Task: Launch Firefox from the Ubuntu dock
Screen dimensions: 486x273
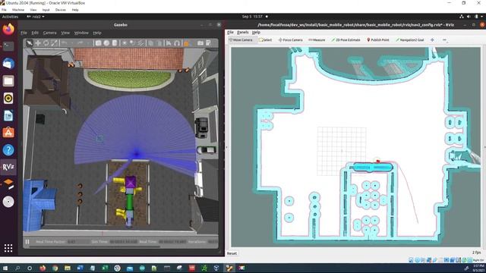Action: point(8,30)
